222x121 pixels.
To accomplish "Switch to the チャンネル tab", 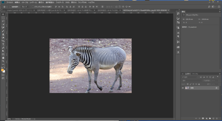I will click(195, 74).
